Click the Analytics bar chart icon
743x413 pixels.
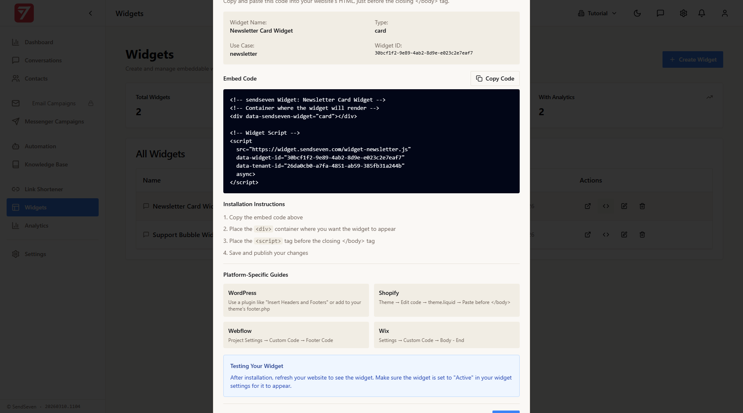[16, 225]
